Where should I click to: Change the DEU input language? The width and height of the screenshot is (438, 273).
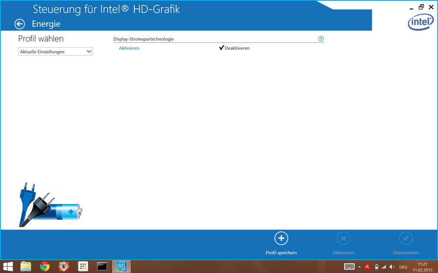403,267
